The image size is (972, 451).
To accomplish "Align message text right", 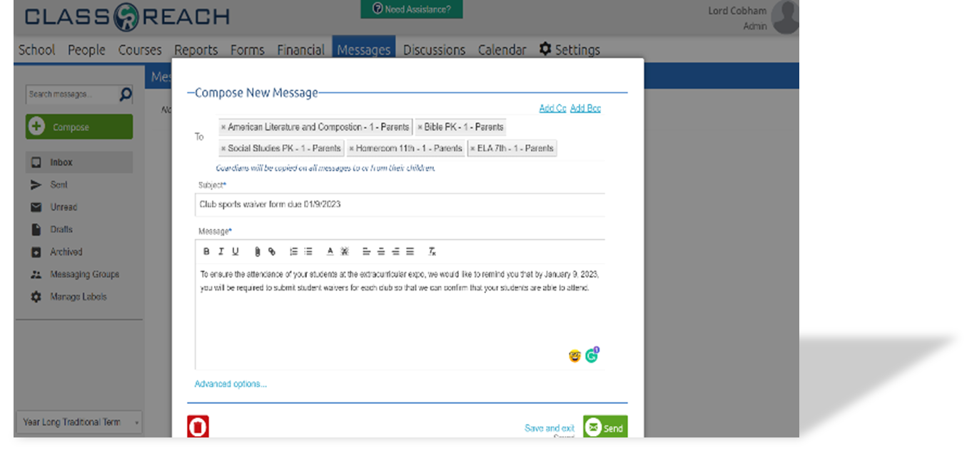I will coord(395,252).
